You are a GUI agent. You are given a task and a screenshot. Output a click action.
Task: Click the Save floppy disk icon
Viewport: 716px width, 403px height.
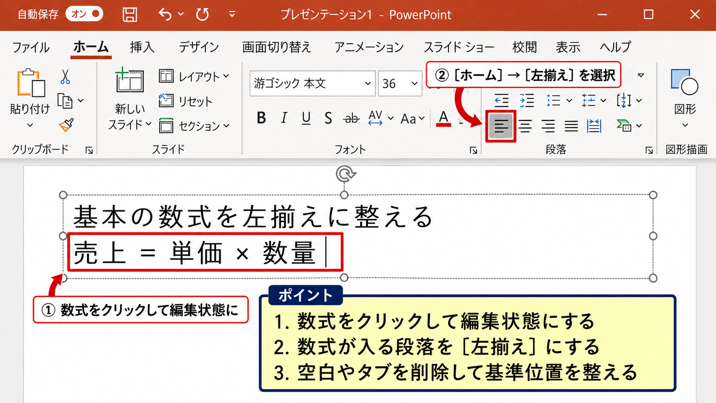point(130,15)
